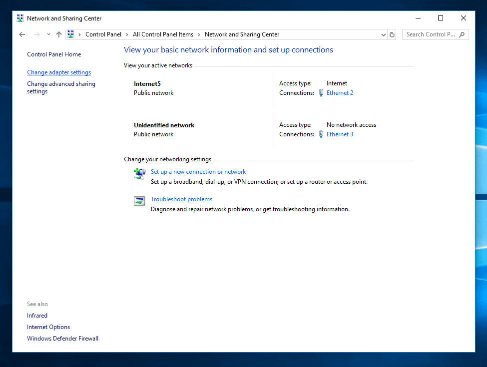This screenshot has width=487, height=367.
Task: Open the recent locations dropdown arrow
Action: click(x=48, y=34)
